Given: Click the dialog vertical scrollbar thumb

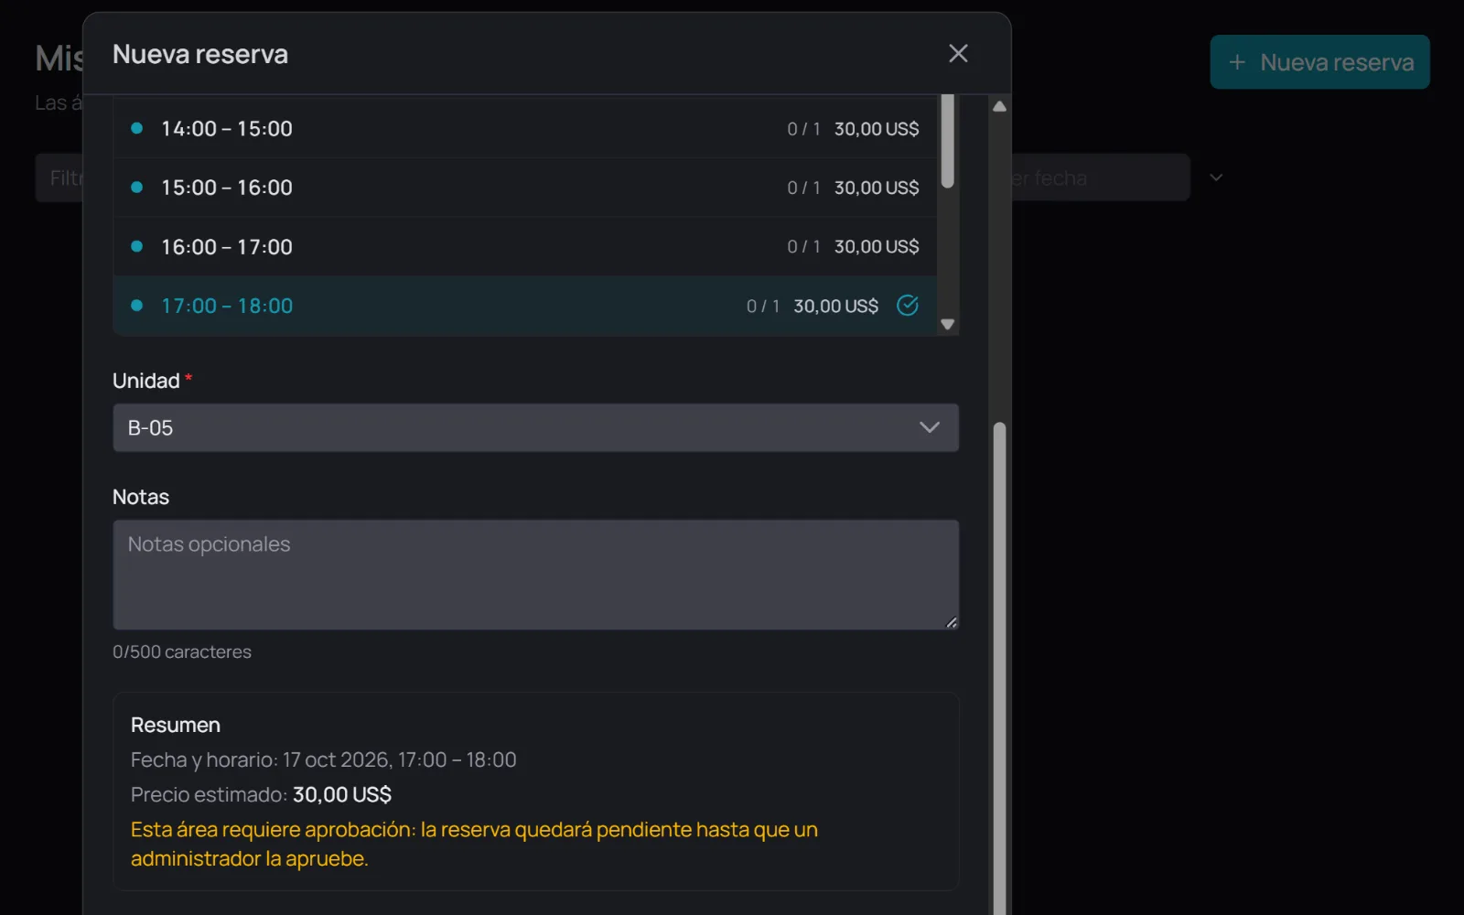Looking at the screenshot, I should pos(1000,668).
